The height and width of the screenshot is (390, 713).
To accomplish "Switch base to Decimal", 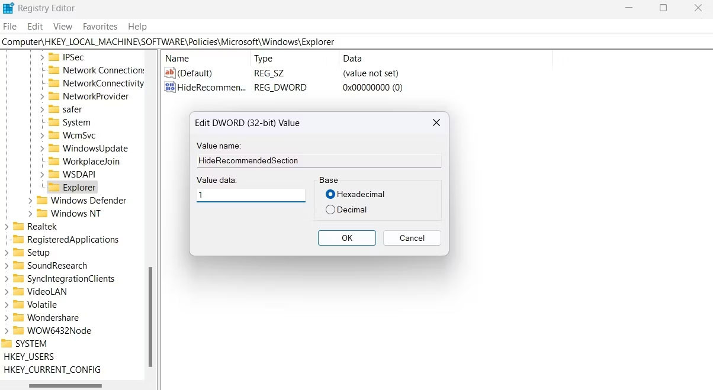I will click(x=330, y=209).
